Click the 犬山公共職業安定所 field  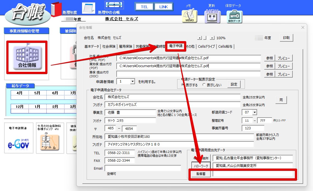(253, 166)
